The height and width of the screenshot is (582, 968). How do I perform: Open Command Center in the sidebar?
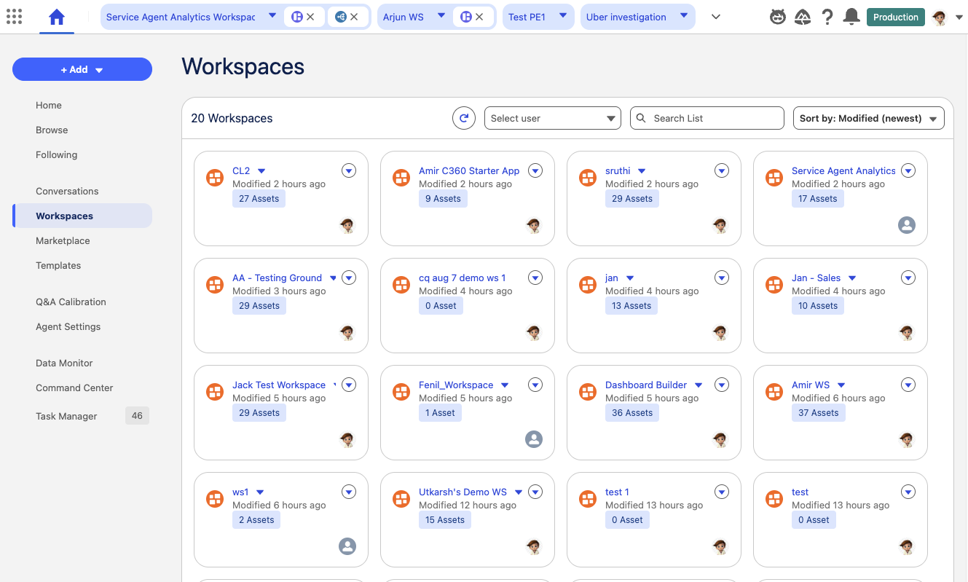[74, 388]
